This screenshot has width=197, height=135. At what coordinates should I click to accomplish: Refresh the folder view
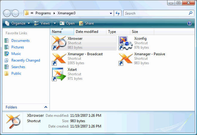pyautogui.click(x=118, y=13)
